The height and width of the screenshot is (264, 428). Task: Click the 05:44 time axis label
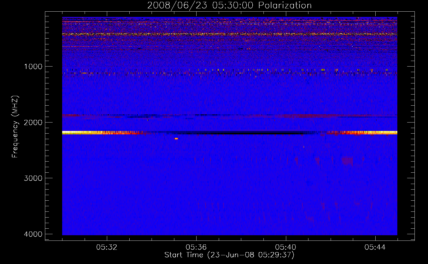375,247
